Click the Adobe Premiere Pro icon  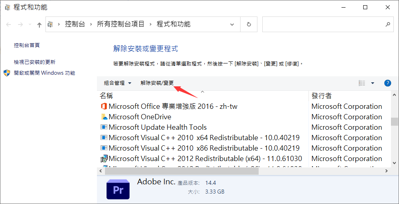click(118, 189)
